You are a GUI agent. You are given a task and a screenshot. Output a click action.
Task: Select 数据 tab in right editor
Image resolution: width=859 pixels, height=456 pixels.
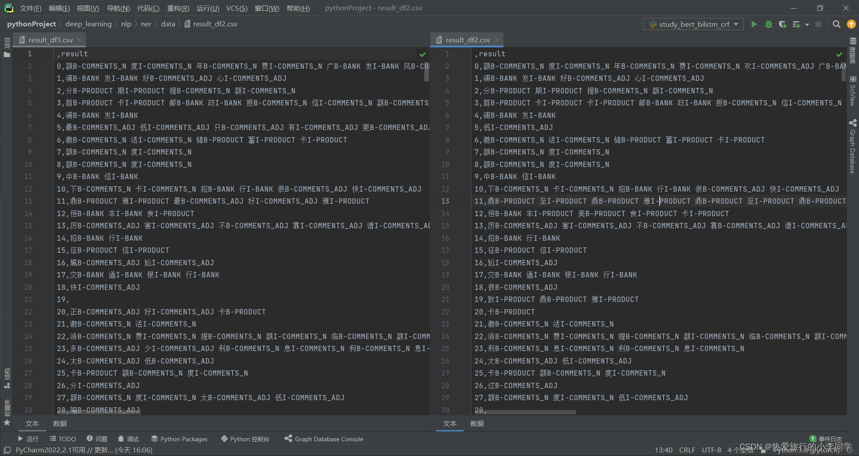(x=477, y=423)
